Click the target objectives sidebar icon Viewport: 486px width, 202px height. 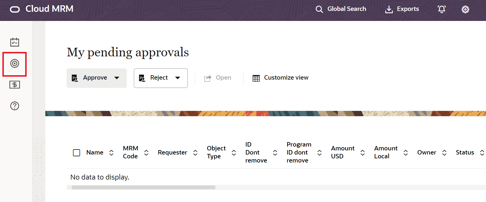coord(15,63)
